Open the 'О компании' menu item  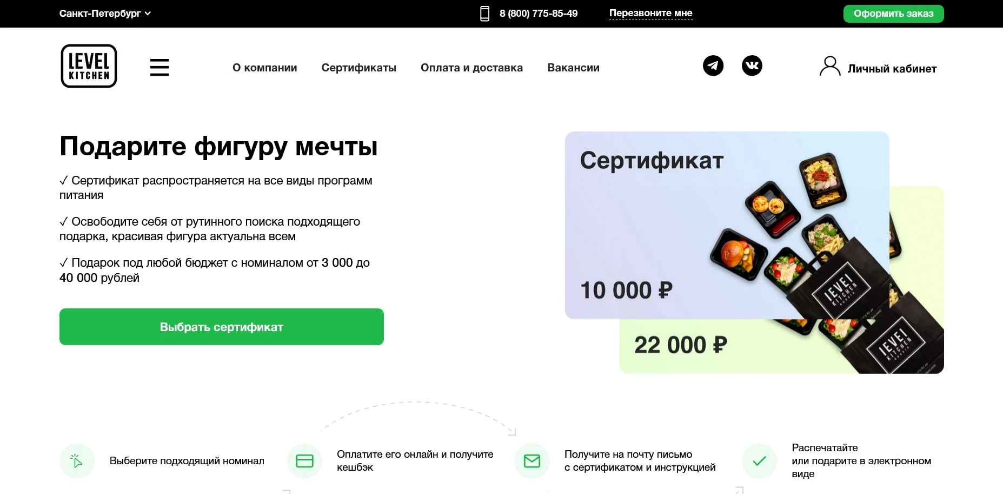[x=264, y=68]
